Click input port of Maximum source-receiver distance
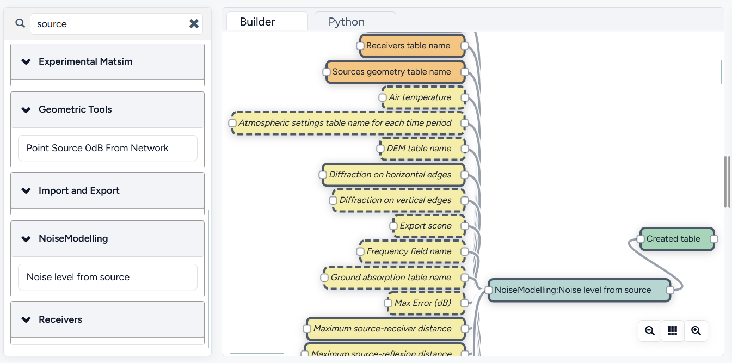 [x=307, y=329]
